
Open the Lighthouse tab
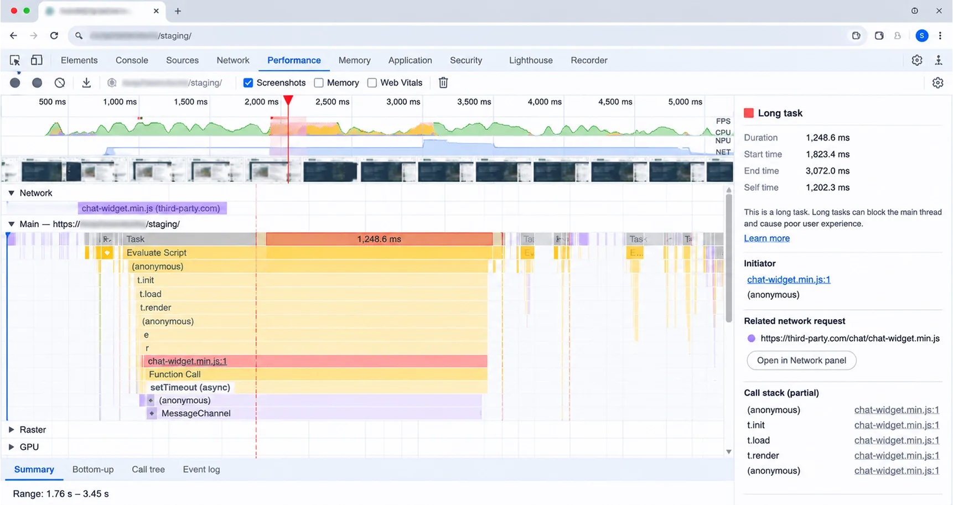pos(531,60)
